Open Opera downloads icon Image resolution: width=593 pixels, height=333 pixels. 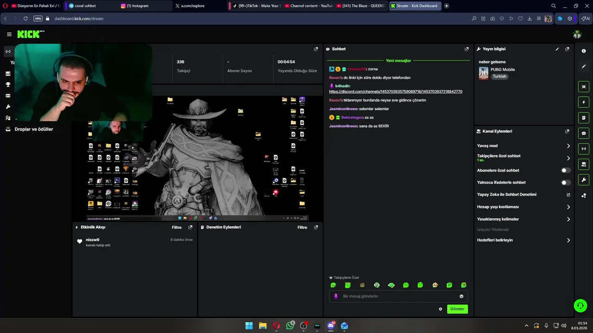pos(530,18)
